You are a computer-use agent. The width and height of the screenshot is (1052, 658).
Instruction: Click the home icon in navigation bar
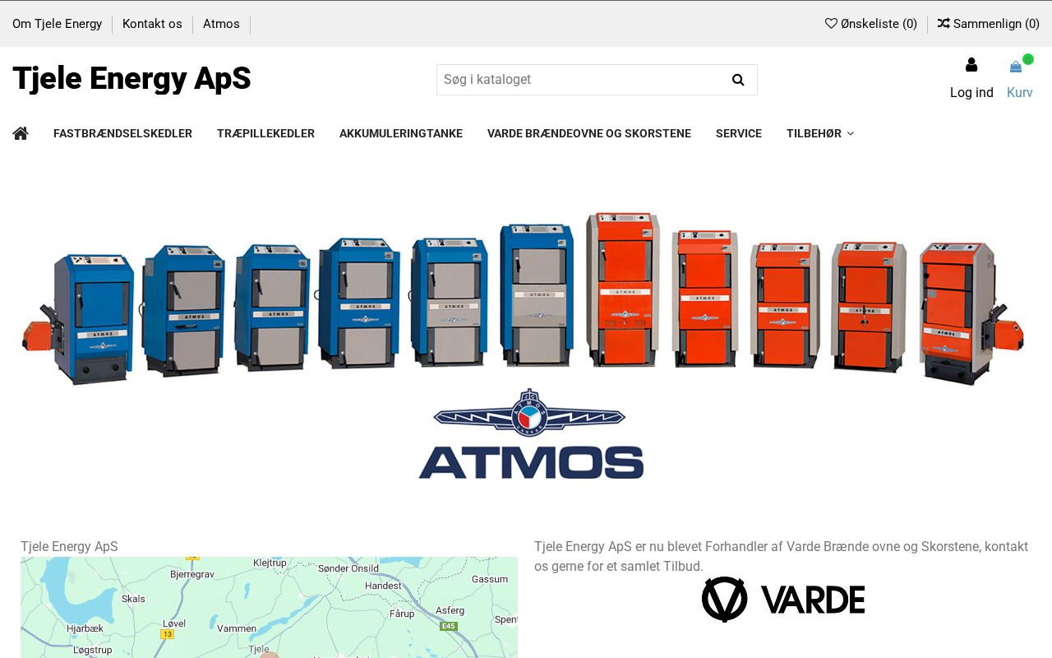tap(21, 133)
